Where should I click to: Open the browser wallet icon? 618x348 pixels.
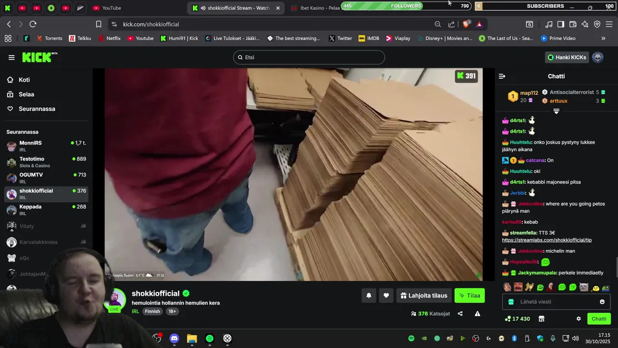(x=573, y=24)
